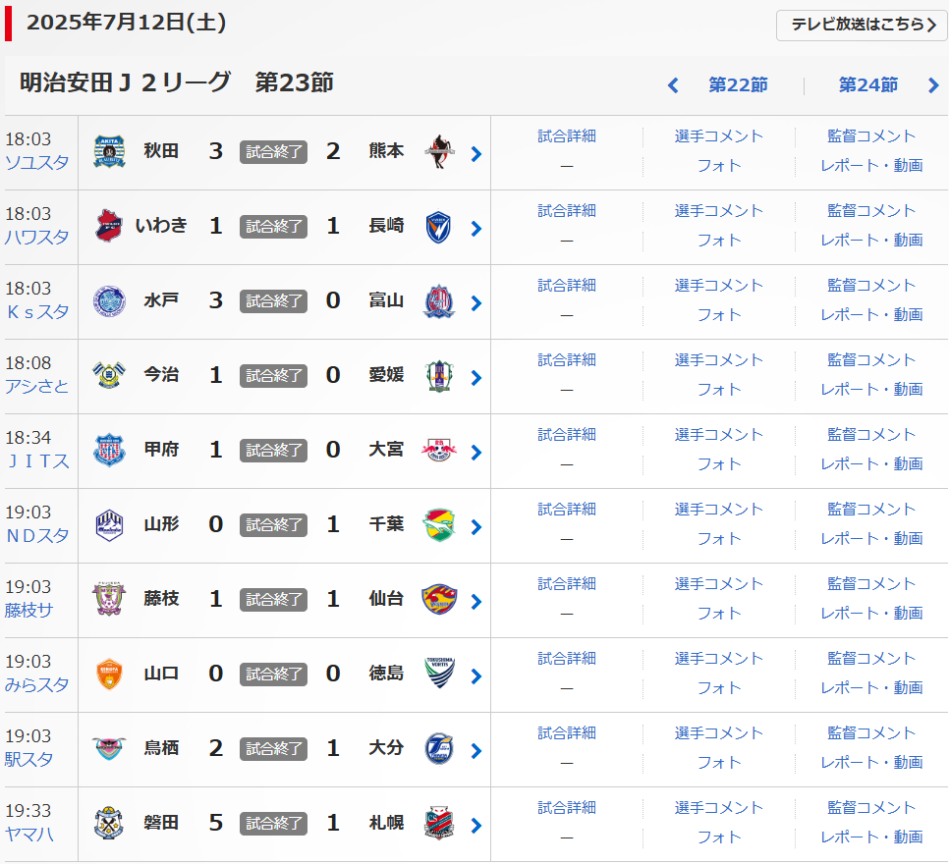Viewport: 949px width, 864px height.
Task: Click the Mito HollyHock crest icon
Action: click(109, 300)
